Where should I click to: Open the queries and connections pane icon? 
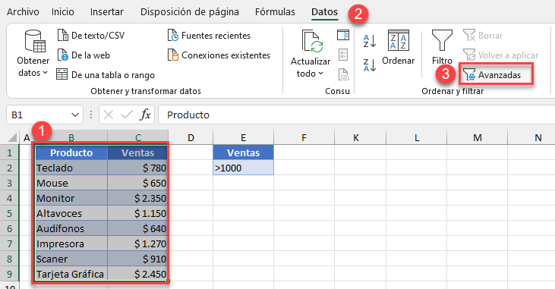(343, 35)
